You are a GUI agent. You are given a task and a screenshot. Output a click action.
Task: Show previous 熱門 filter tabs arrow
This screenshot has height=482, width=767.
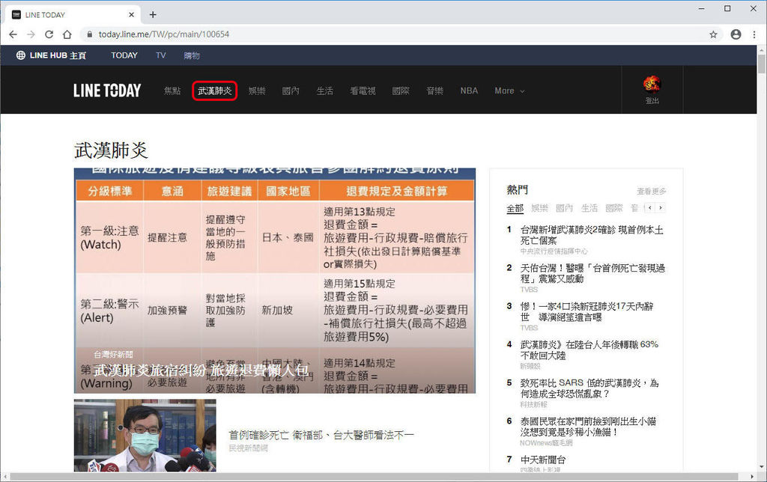649,208
